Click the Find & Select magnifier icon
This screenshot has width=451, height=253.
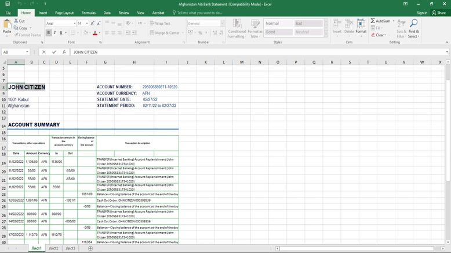[413, 24]
